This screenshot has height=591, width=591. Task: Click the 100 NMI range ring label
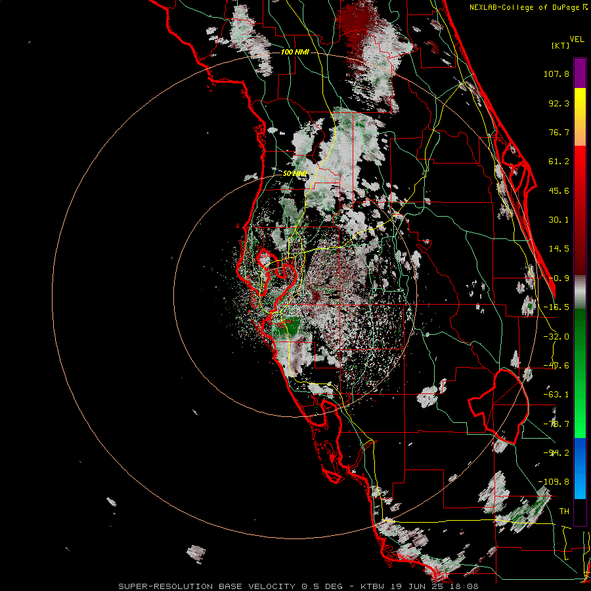point(295,52)
